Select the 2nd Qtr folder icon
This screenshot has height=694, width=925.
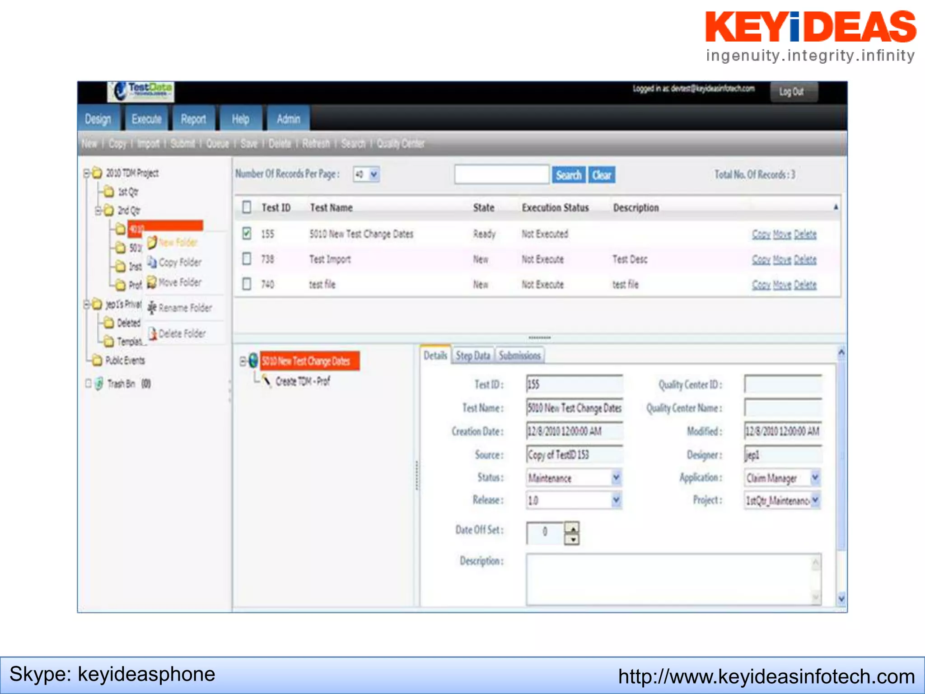point(108,211)
